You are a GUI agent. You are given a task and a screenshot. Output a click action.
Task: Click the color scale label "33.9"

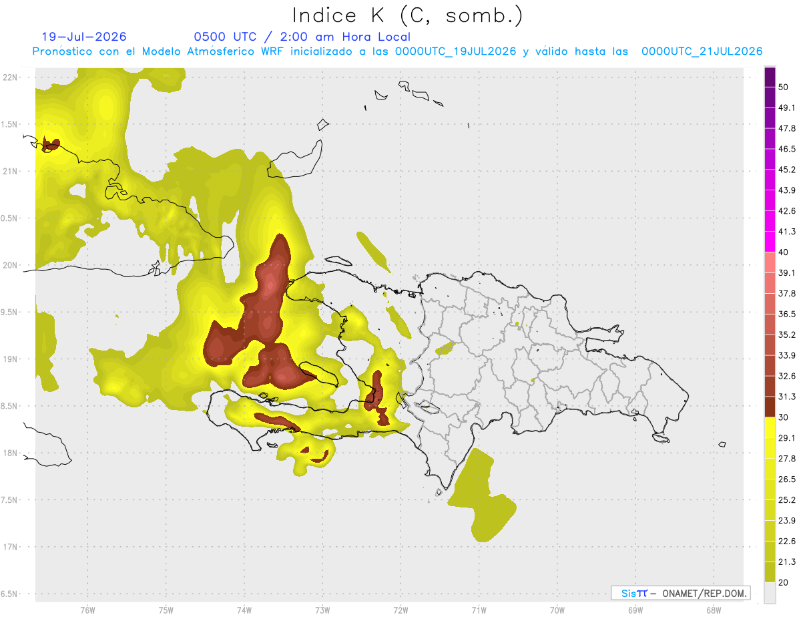(x=788, y=355)
